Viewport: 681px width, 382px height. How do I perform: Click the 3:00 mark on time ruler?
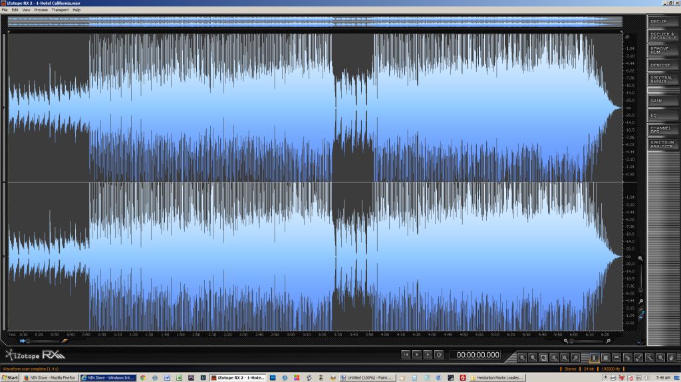point(291,335)
